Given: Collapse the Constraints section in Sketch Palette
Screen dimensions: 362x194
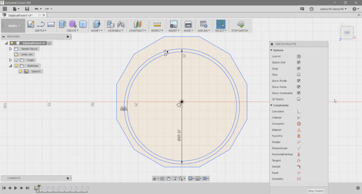Looking at the screenshot, I should coord(271,106).
